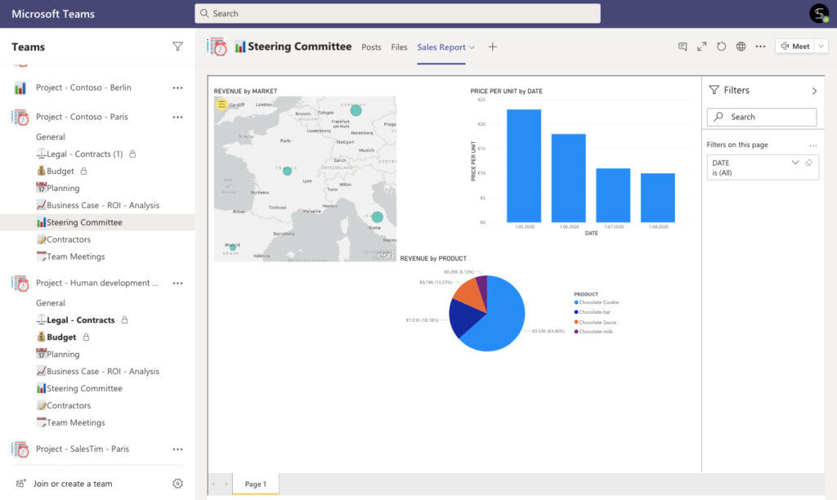837x500 pixels.
Task: Click the user profile avatar
Action: (x=819, y=13)
